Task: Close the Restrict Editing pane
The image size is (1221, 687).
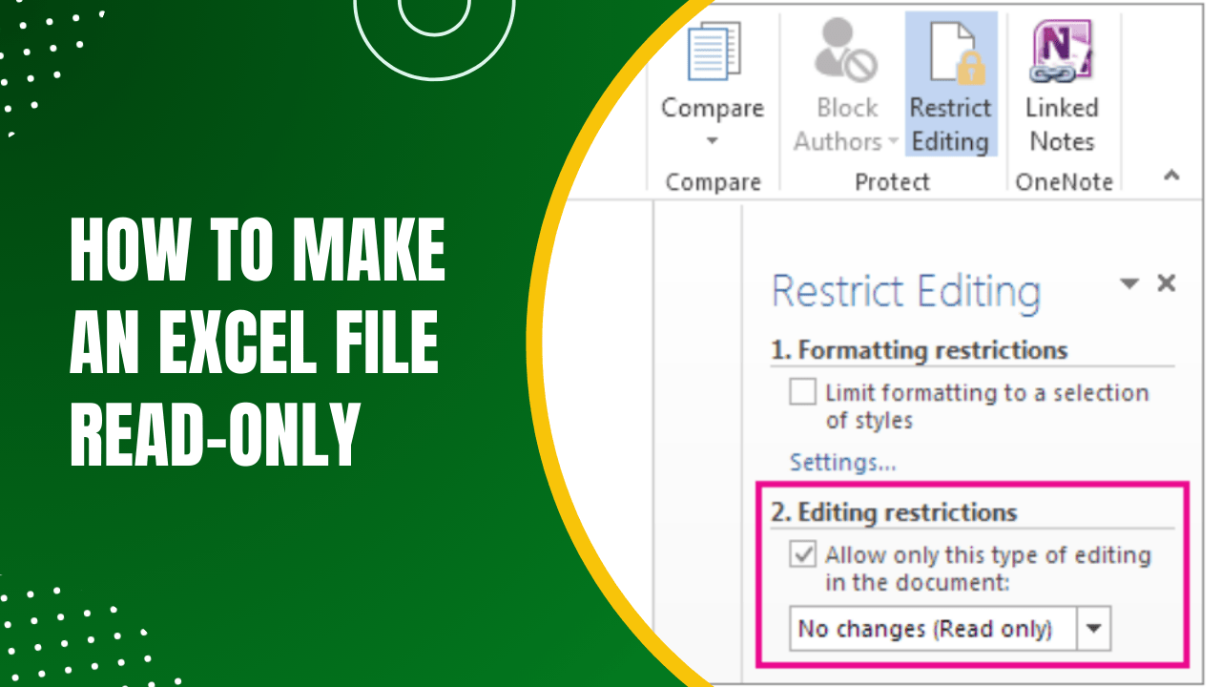Action: point(1166,283)
